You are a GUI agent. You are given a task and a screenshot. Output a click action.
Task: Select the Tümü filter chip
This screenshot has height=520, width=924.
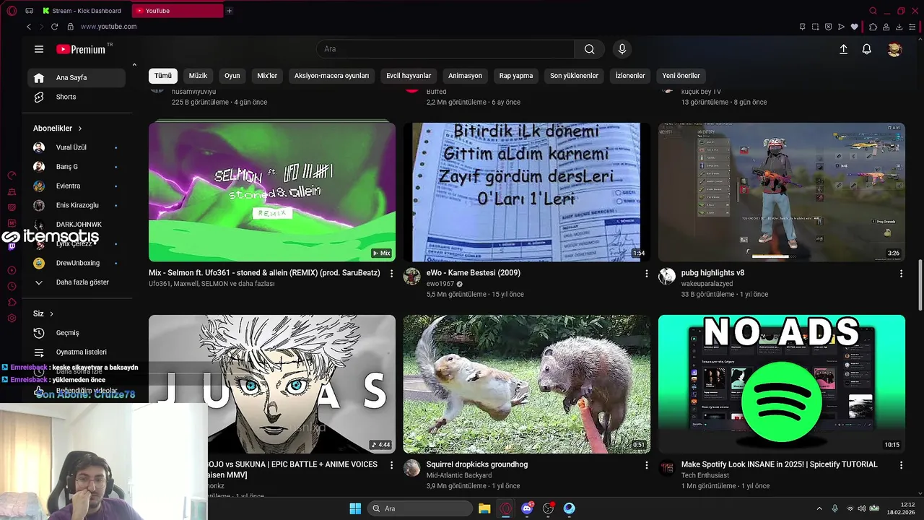point(163,76)
